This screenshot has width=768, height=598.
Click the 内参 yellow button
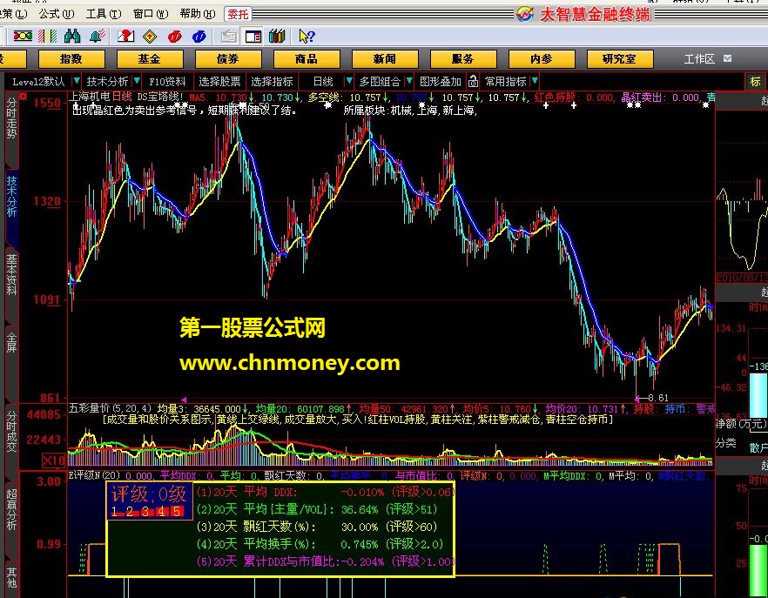pyautogui.click(x=542, y=59)
